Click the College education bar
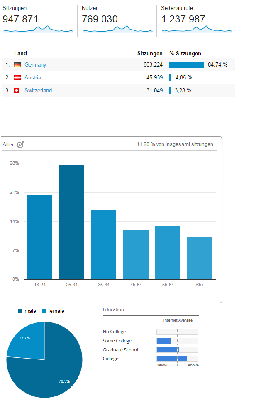 171,359
